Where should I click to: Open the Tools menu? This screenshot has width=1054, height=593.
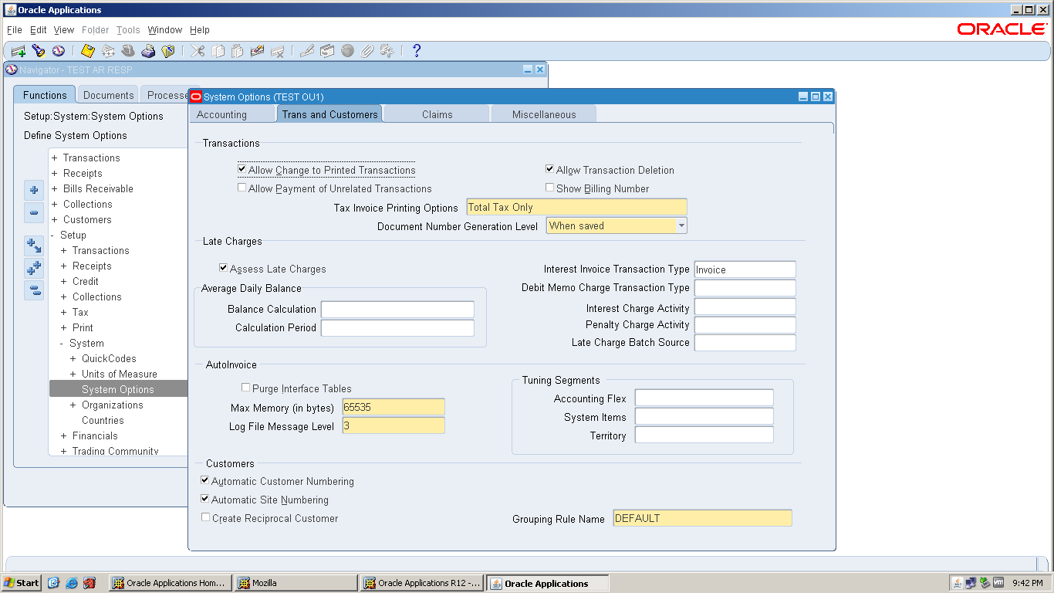(x=128, y=29)
